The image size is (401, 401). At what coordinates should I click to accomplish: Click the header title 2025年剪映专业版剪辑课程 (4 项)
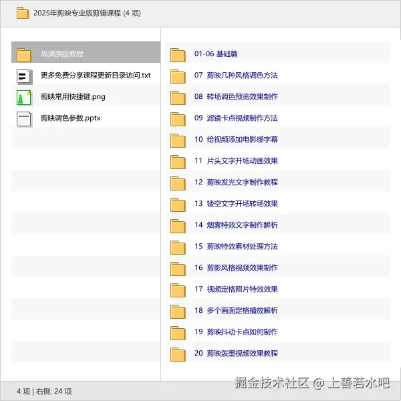click(87, 13)
